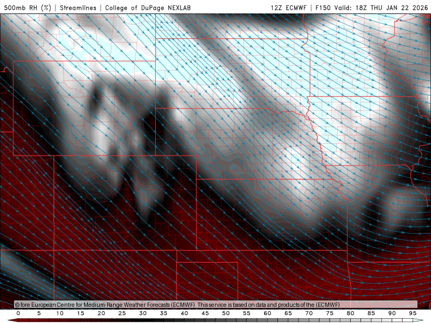Click the colorbar scale label "20"
This screenshot has height=323, width=431.
coord(101,313)
